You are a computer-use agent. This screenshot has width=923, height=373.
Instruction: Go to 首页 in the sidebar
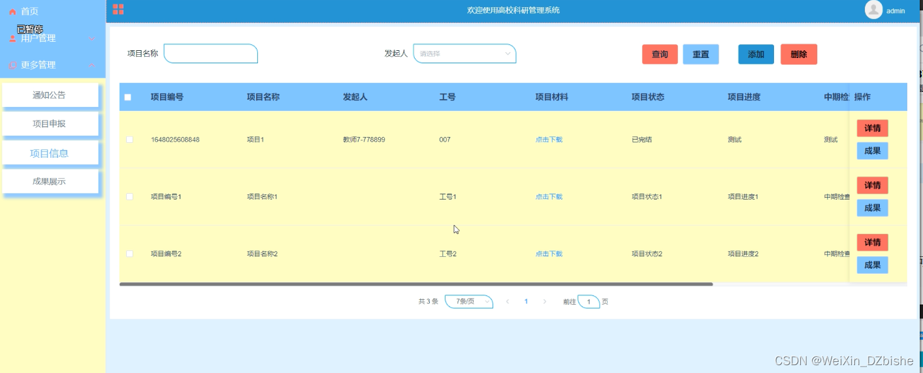[29, 12]
